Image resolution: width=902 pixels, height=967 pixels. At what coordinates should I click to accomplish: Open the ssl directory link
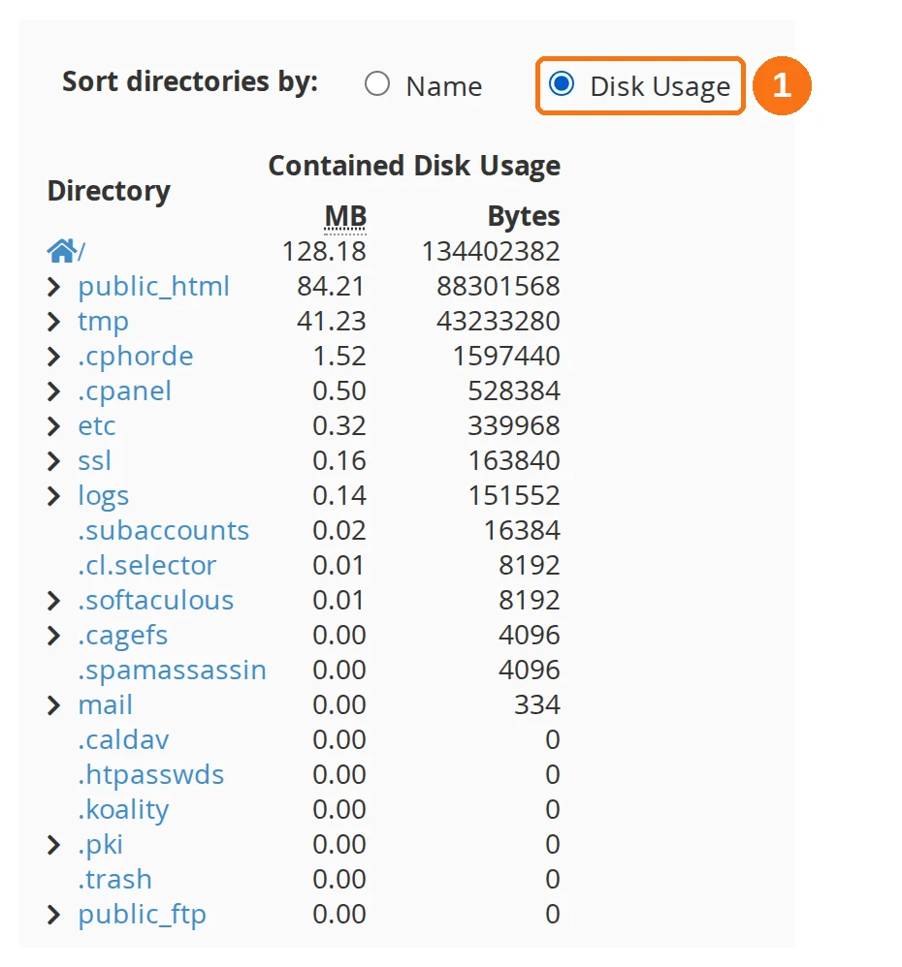tap(94, 460)
